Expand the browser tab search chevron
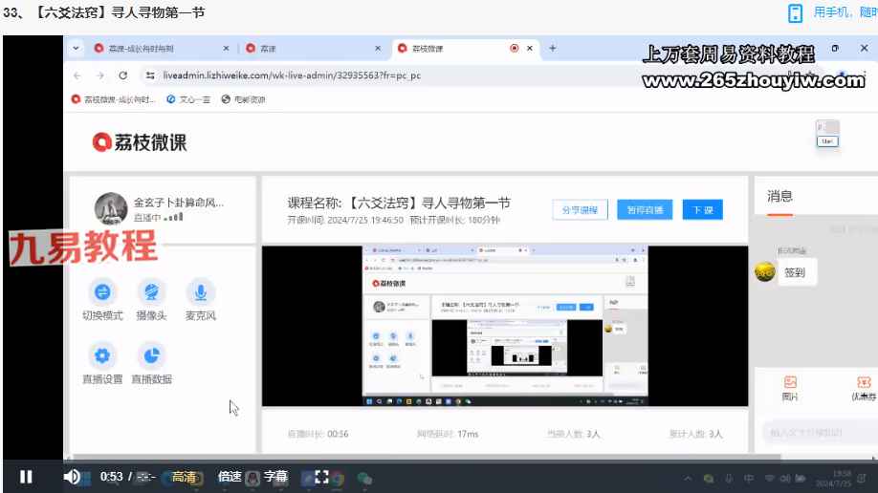The height and width of the screenshot is (493, 878). 77,48
